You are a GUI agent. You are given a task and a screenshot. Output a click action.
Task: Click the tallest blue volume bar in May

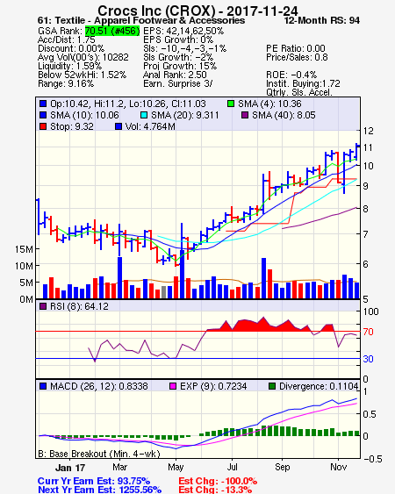(x=182, y=274)
